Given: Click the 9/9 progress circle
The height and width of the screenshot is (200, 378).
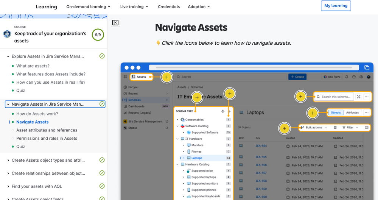Looking at the screenshot, I should click(x=98, y=35).
